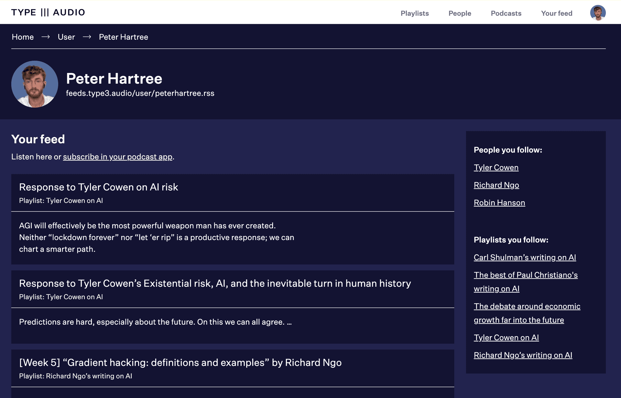
Task: Open the Podcasts nav item
Action: coord(506,13)
